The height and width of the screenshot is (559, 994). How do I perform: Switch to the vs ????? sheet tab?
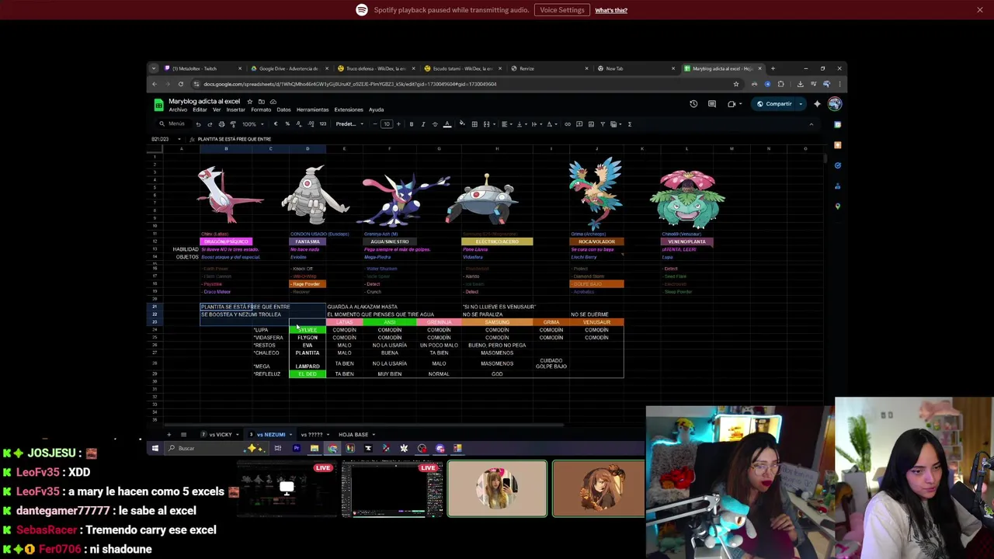pos(314,435)
